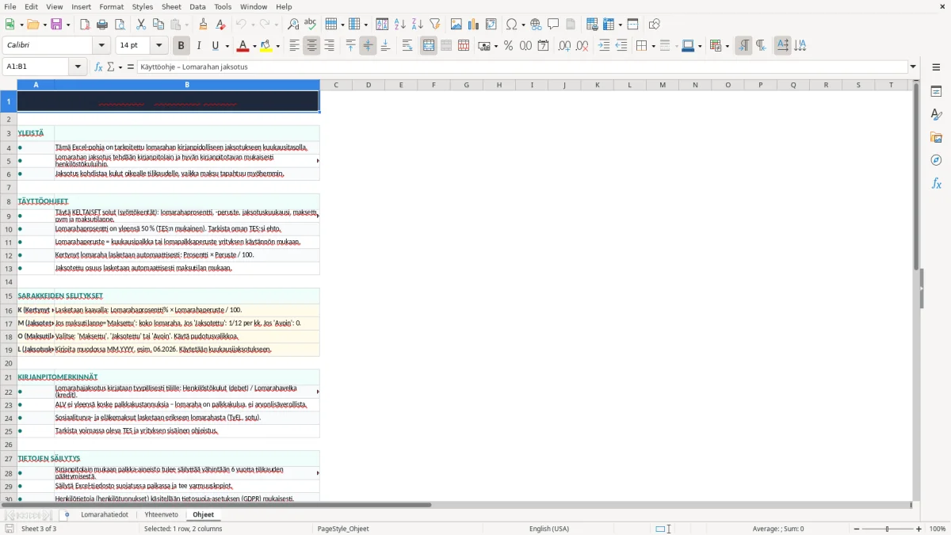Click the Define Print Area icon

(x=592, y=25)
